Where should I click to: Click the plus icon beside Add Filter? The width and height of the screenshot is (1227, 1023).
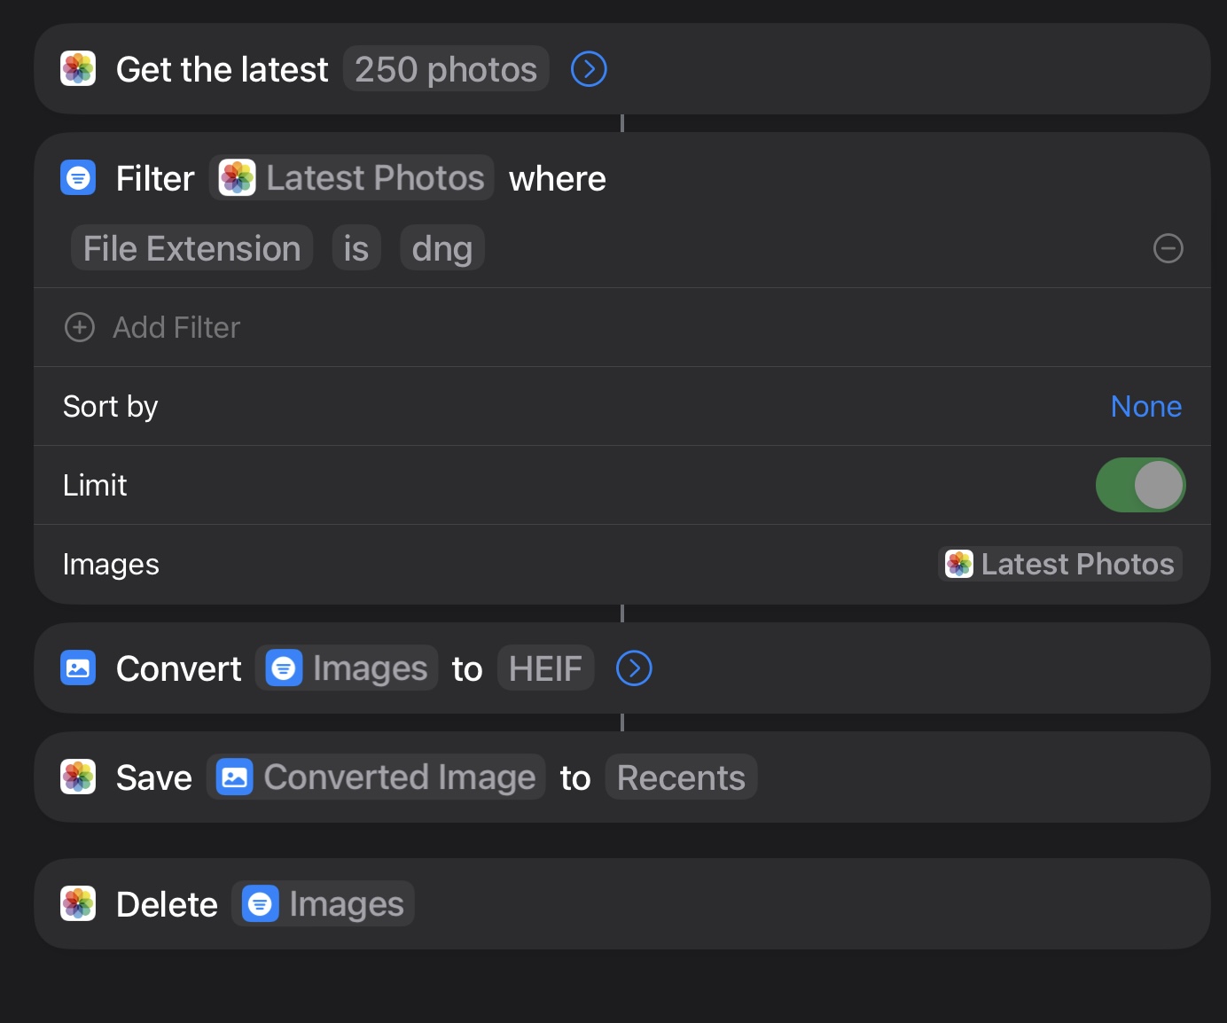(x=80, y=327)
